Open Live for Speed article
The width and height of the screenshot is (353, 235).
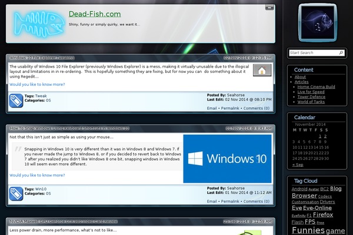pyautogui.click(x=311, y=92)
